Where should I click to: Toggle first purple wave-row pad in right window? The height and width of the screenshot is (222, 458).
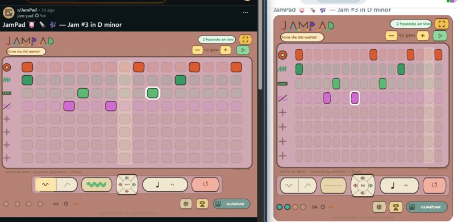(x=327, y=98)
